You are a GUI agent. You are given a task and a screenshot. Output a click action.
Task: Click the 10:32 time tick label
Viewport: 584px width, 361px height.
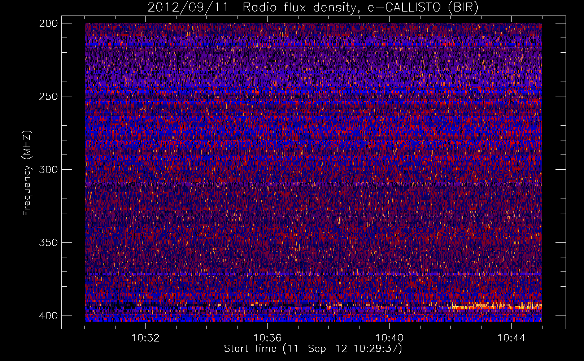coord(145,338)
